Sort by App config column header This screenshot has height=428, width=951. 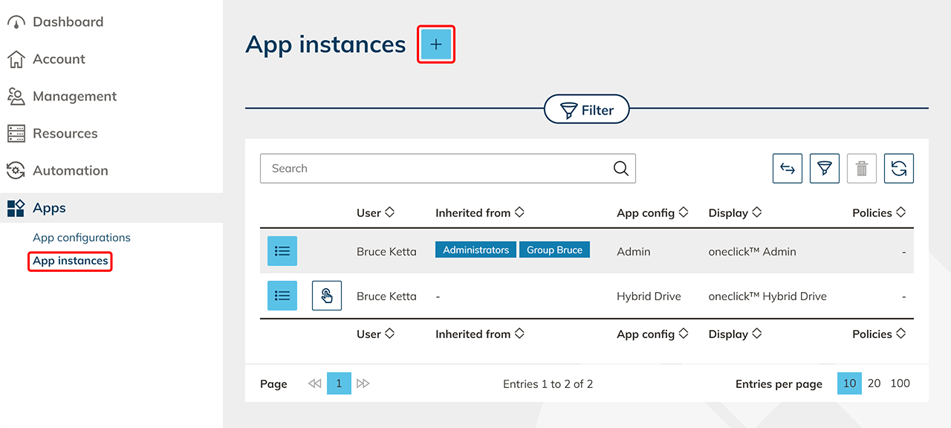point(652,213)
